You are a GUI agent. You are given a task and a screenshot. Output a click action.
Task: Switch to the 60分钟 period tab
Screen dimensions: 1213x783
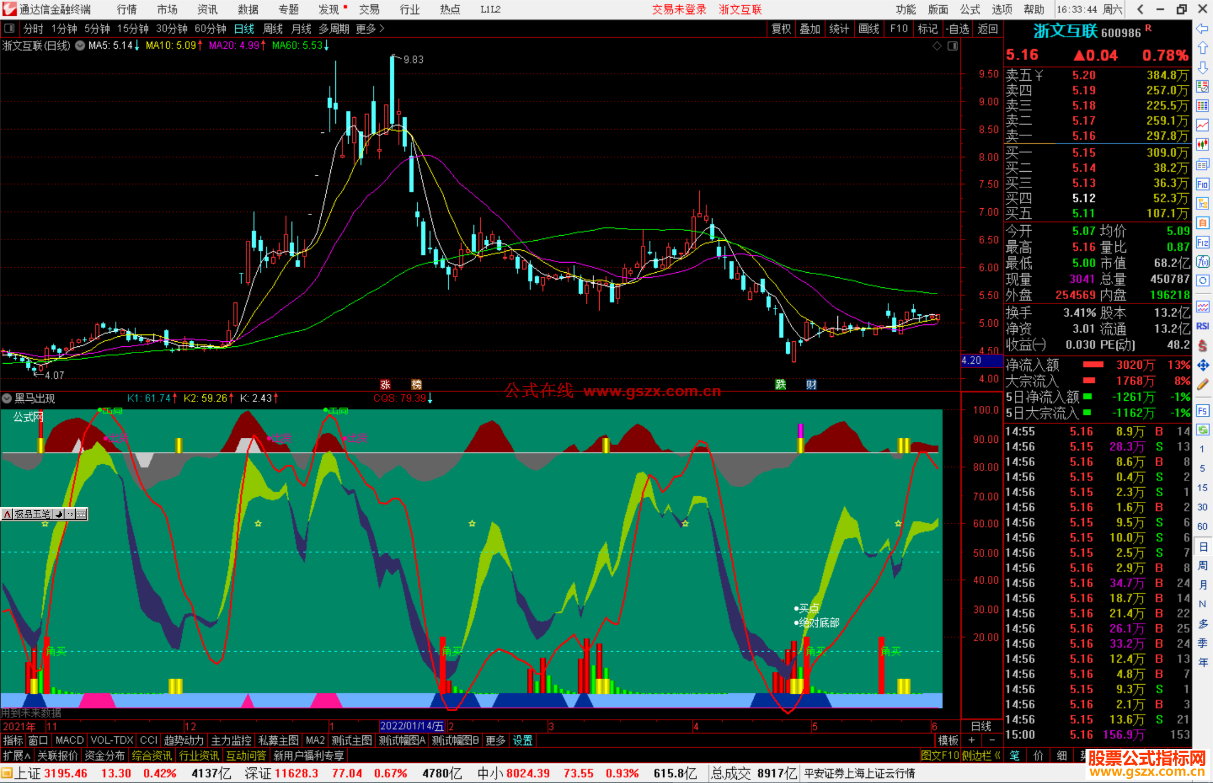(210, 29)
